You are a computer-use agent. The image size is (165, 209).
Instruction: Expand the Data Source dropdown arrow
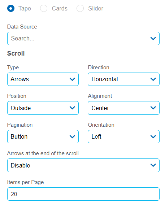pyautogui.click(x=153, y=39)
